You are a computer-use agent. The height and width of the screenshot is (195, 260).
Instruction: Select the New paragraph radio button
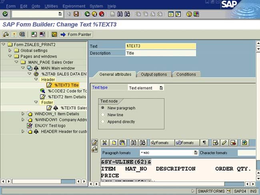coord(103,108)
